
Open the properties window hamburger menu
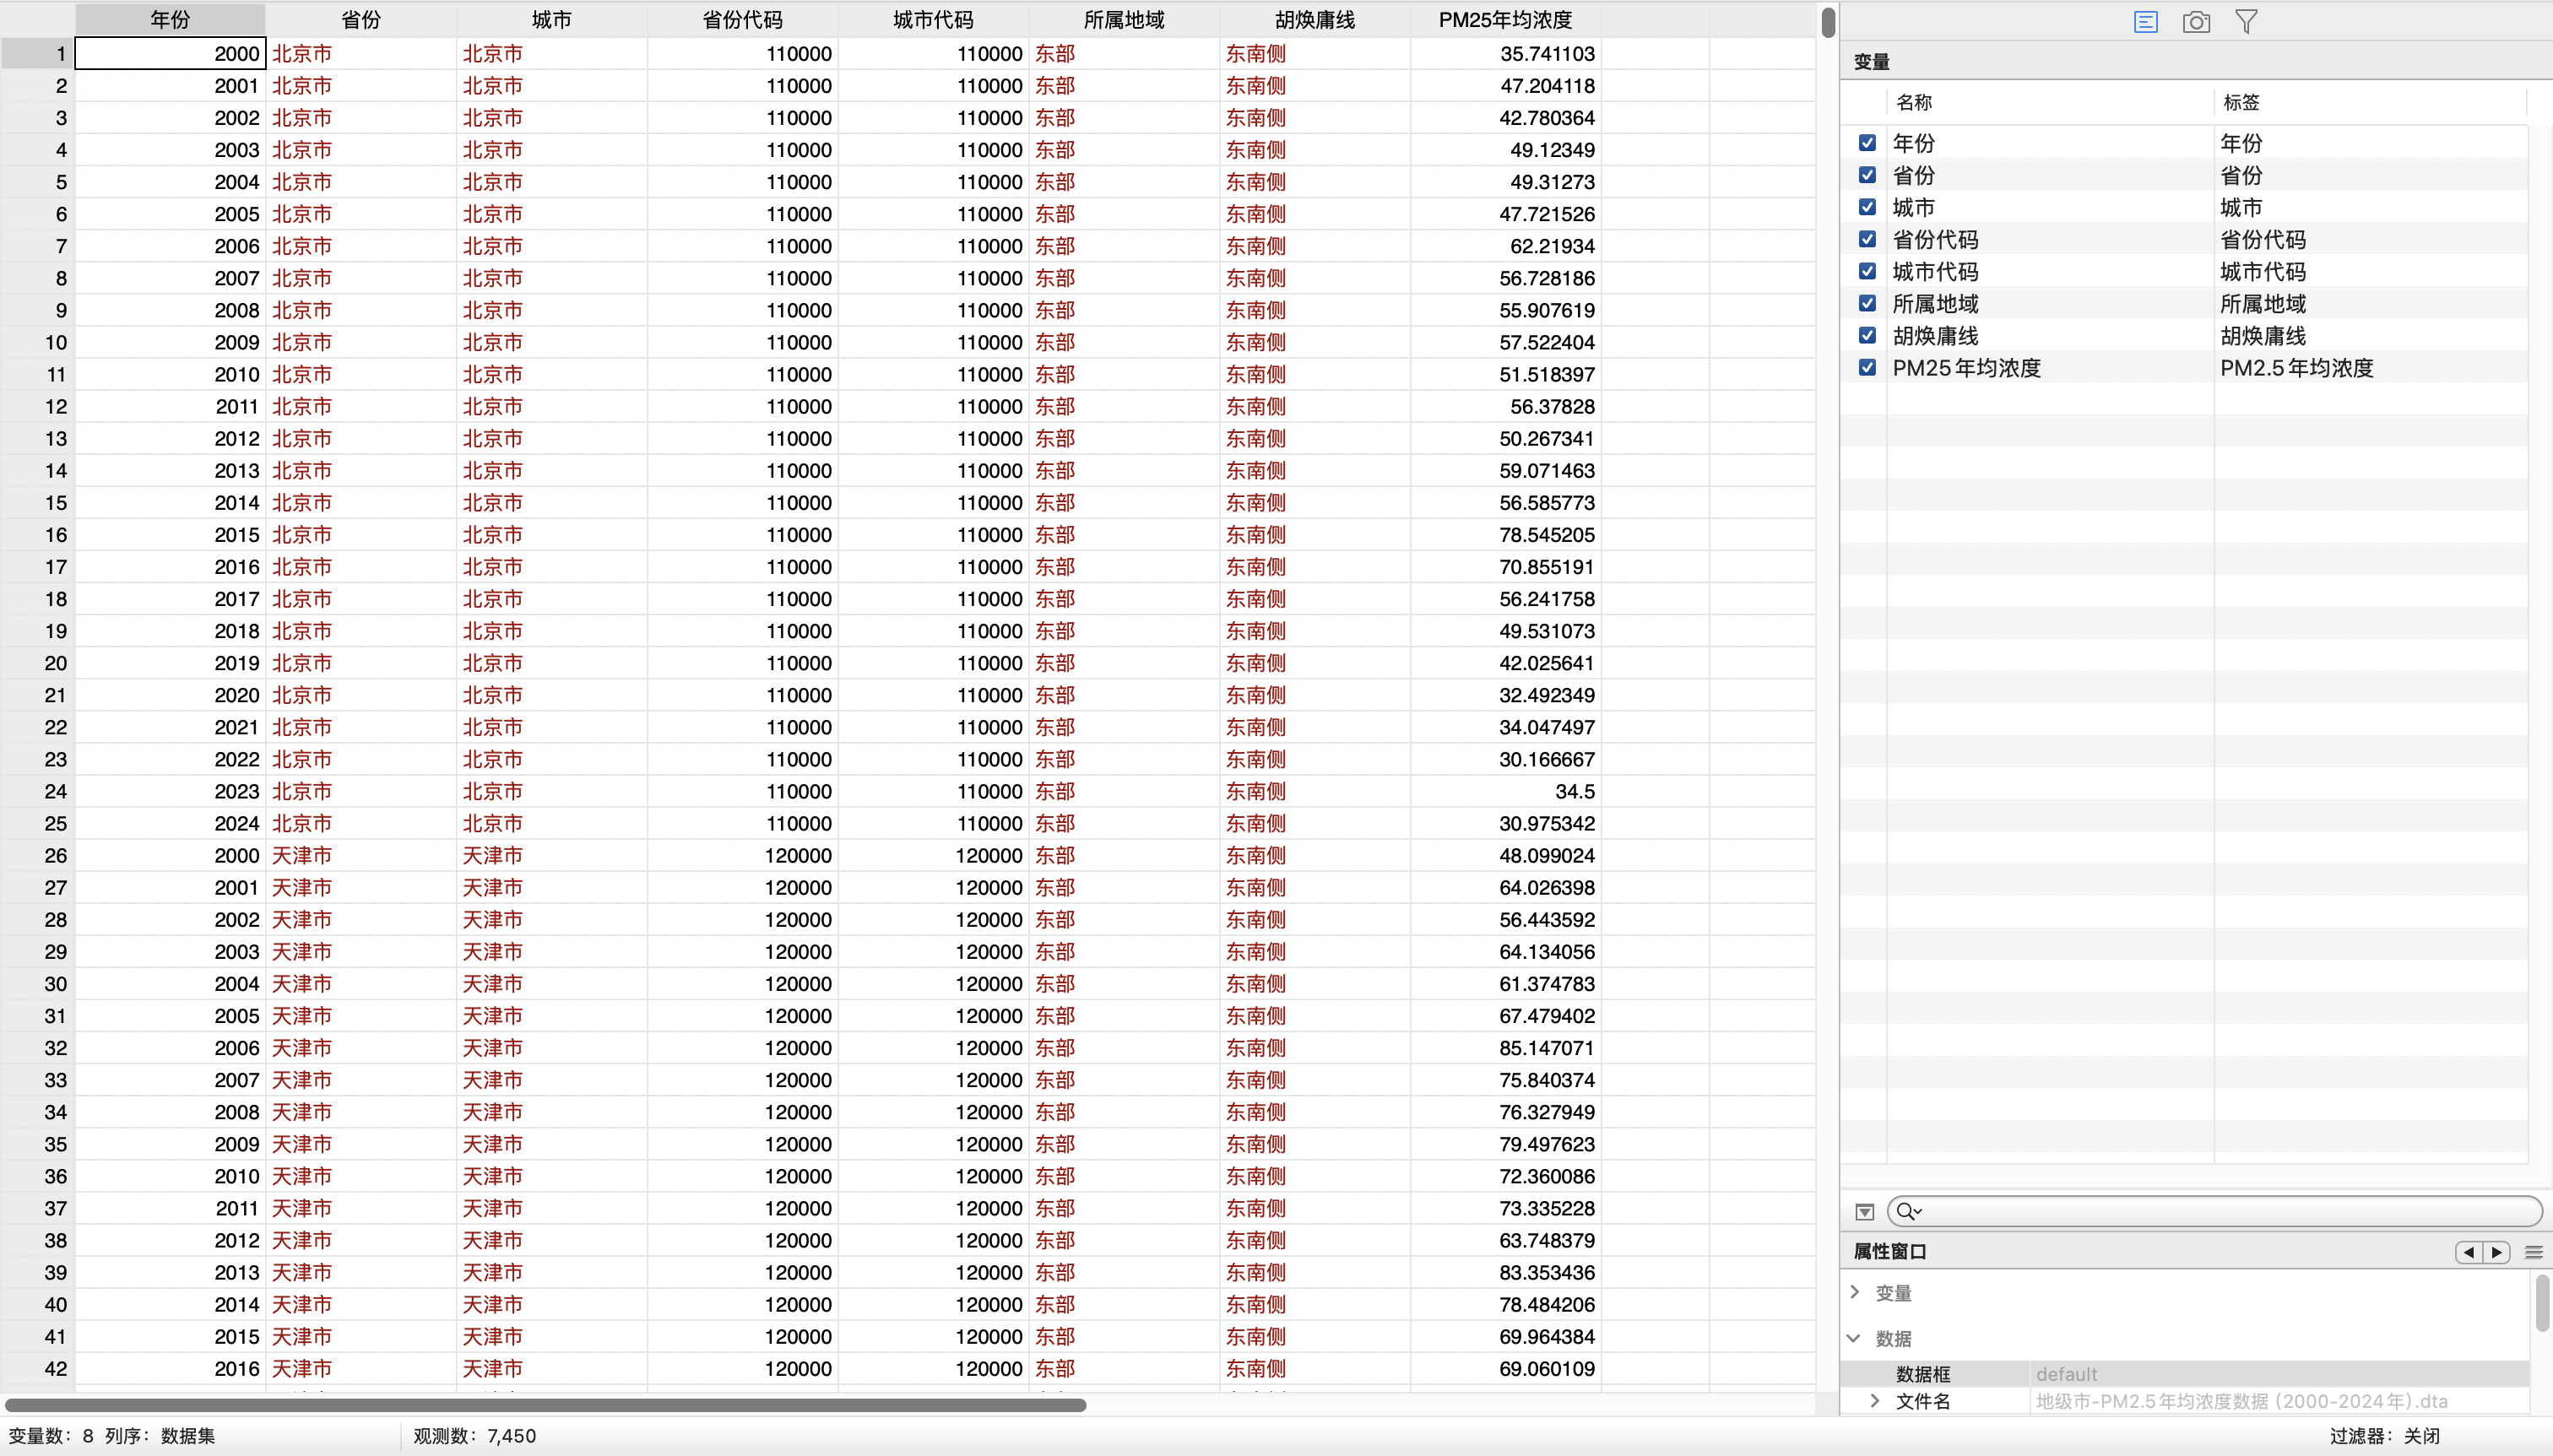tap(2534, 1252)
